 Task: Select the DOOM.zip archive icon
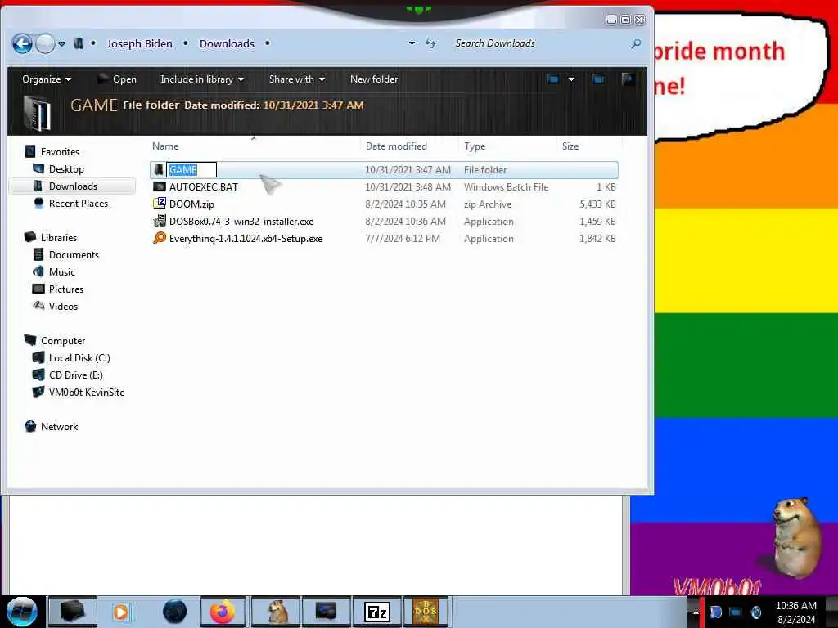(160, 204)
